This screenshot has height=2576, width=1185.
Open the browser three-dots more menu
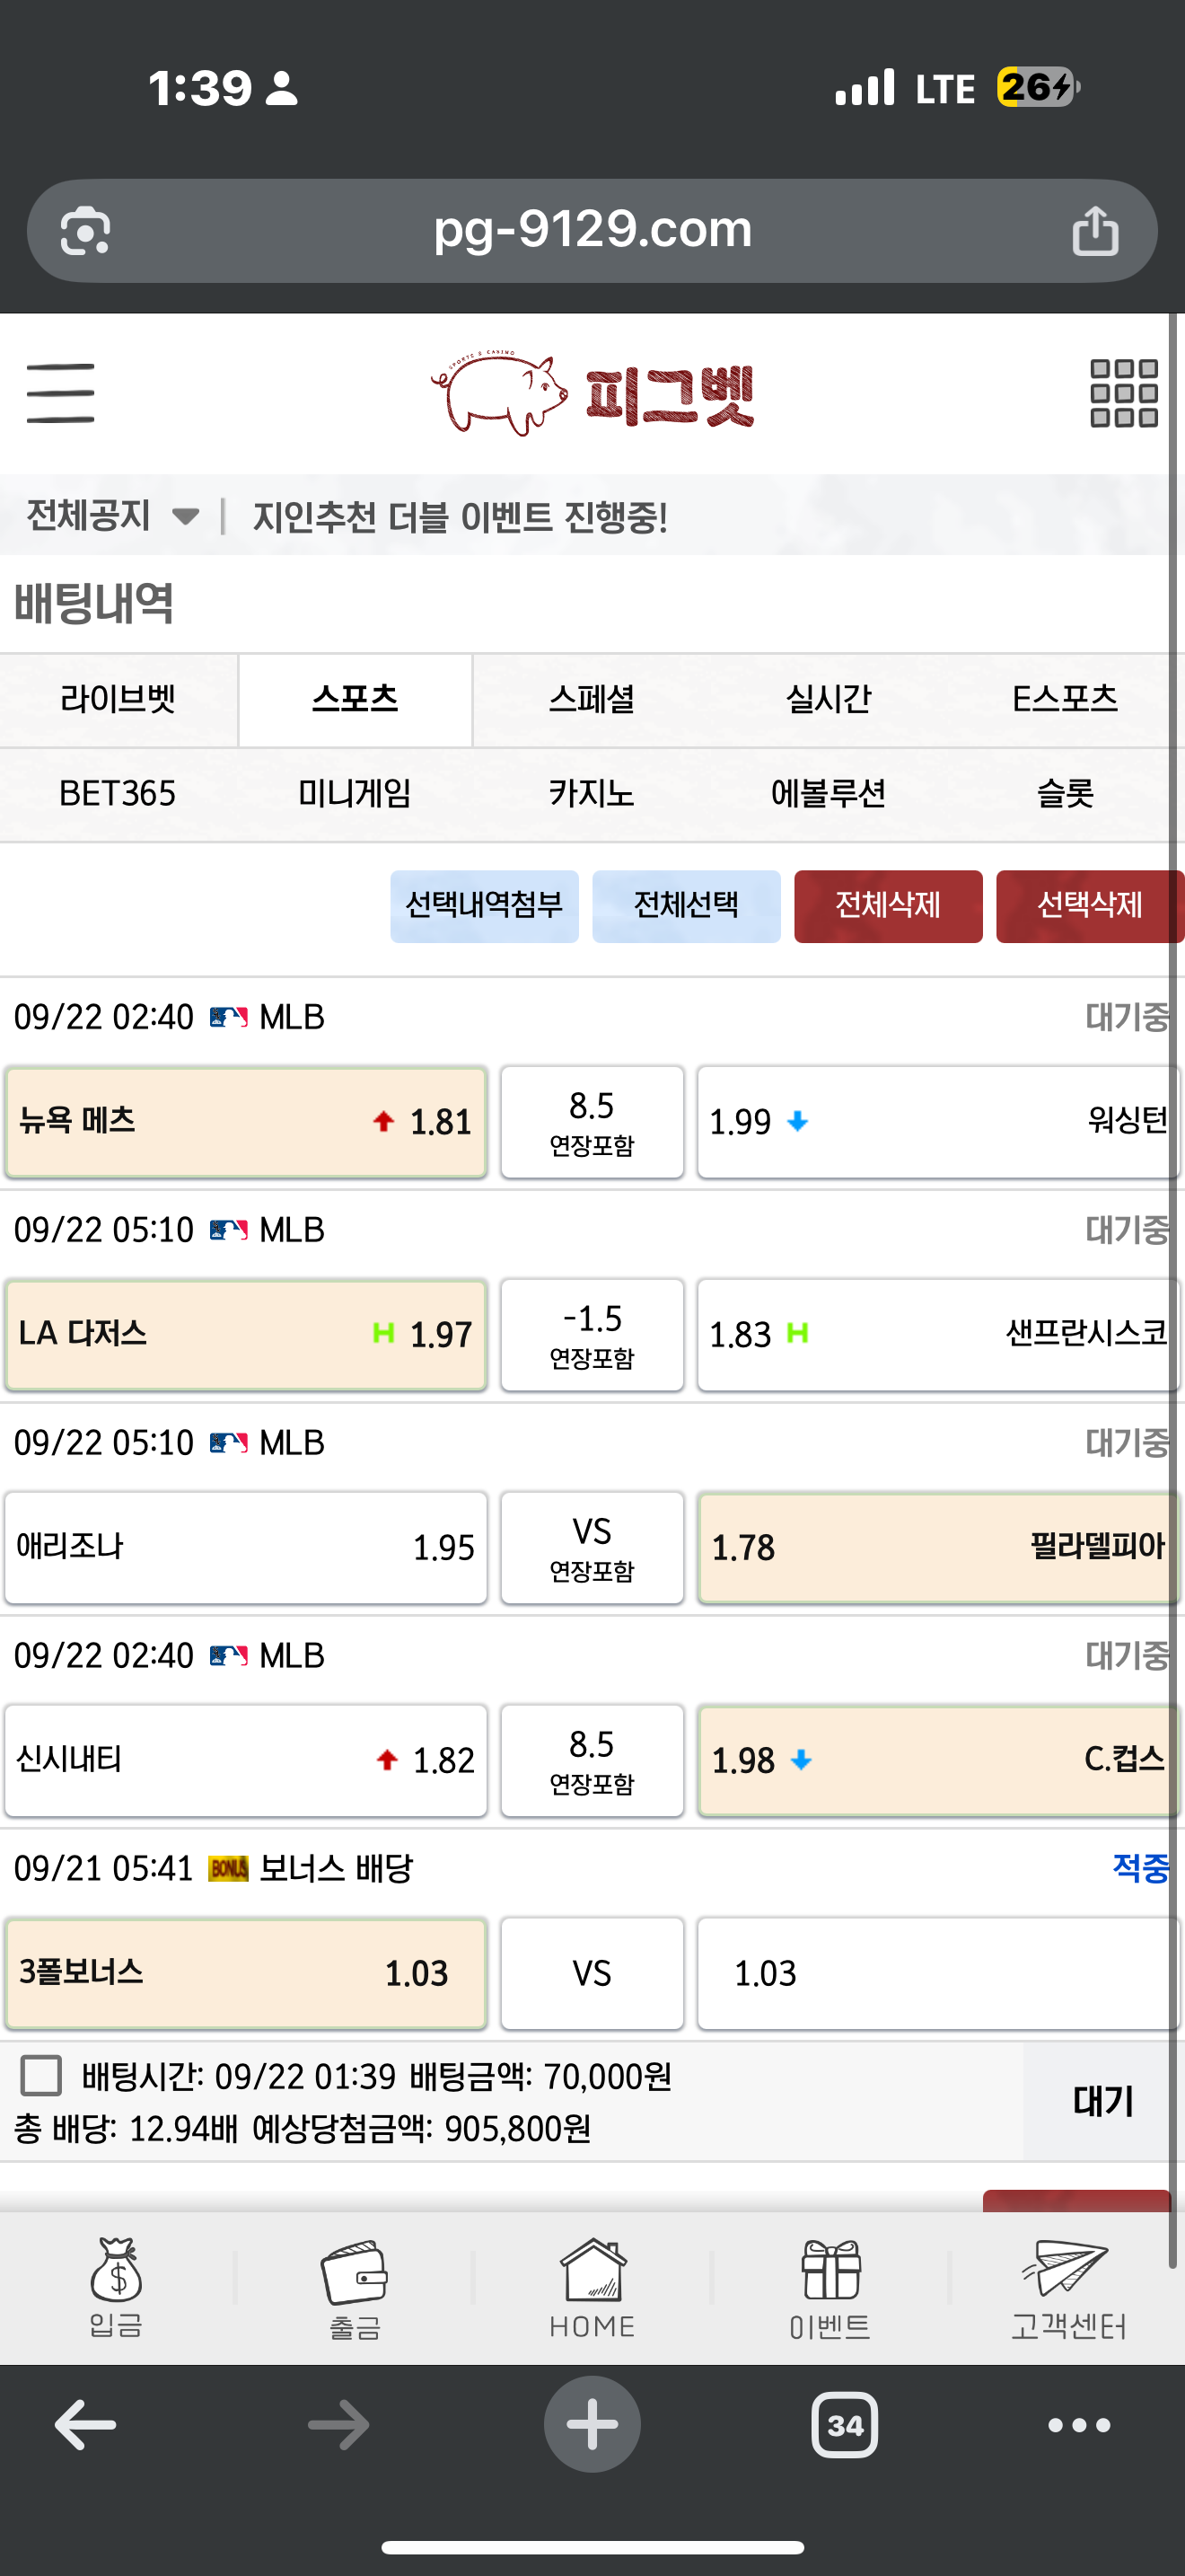click(x=1079, y=2424)
